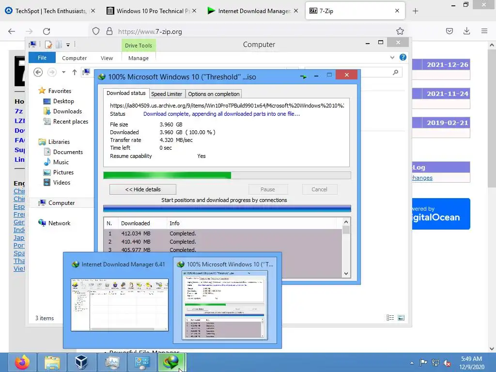Click the Explorer Up arrow button
The height and width of the screenshot is (372, 496).
(x=74, y=73)
